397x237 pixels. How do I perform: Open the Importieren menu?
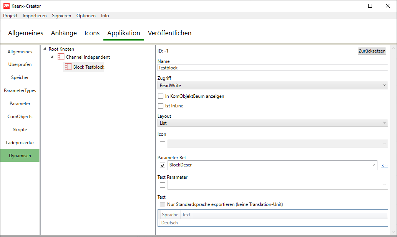[x=35, y=16]
